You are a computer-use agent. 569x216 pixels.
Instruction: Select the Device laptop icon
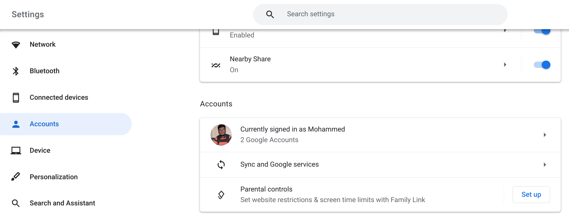(16, 150)
